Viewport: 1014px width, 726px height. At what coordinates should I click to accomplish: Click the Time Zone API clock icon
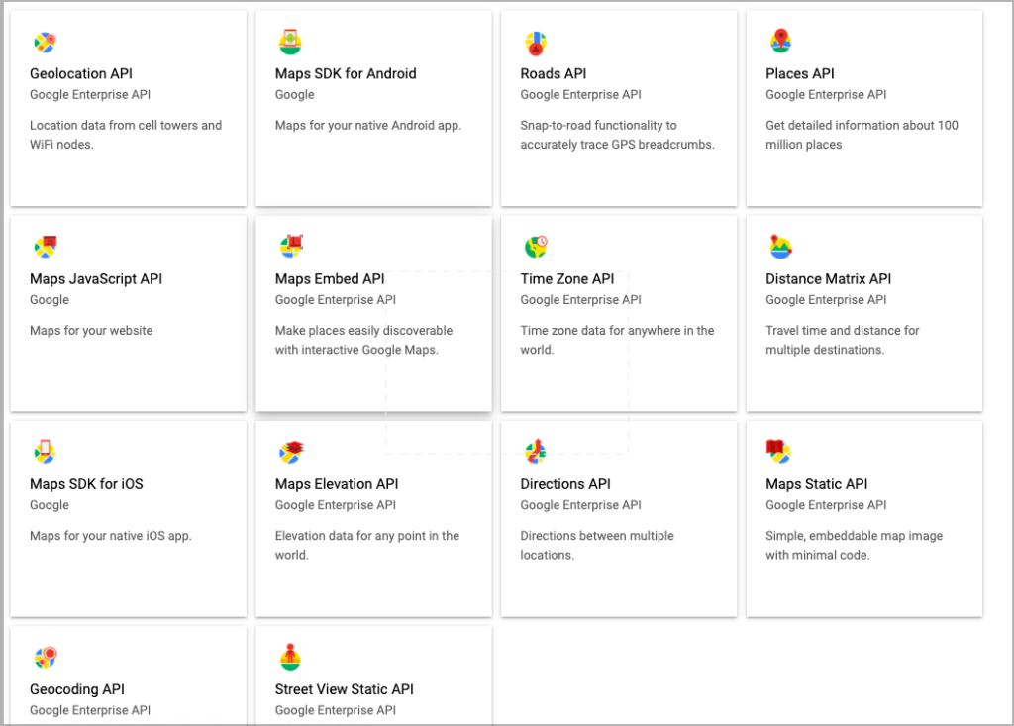(x=536, y=247)
